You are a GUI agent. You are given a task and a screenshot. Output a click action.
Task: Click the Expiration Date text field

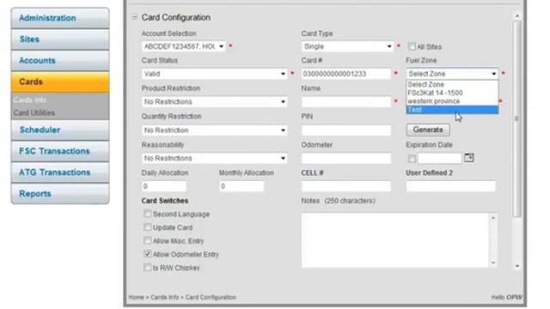point(439,158)
